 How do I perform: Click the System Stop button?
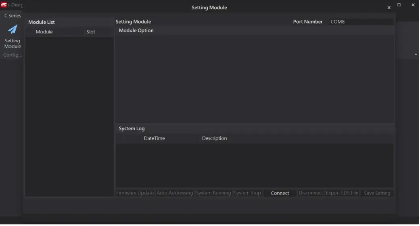[247, 193]
